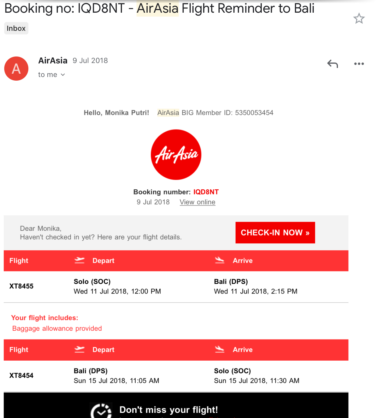Click the first Depart takeoff plane icon

click(79, 260)
